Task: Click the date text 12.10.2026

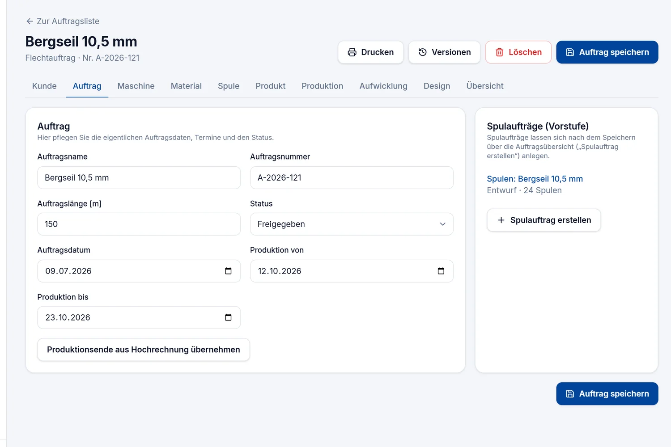Action: click(x=280, y=271)
